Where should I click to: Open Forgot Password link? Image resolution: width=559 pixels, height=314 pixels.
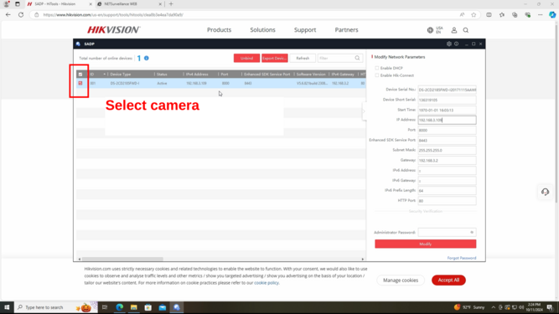462,258
